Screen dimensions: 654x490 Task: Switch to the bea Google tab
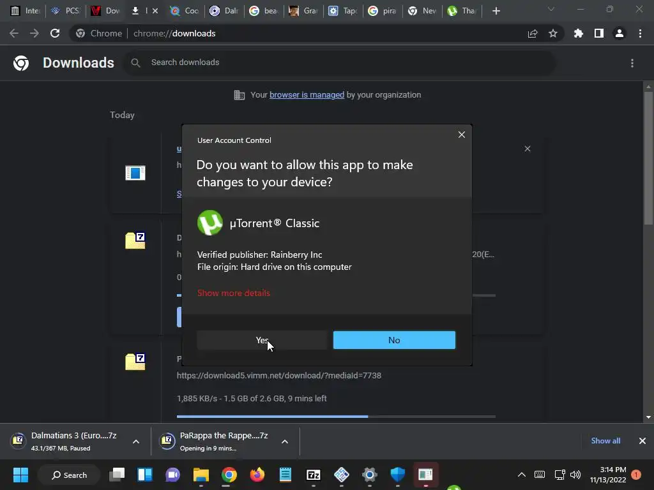tap(264, 11)
